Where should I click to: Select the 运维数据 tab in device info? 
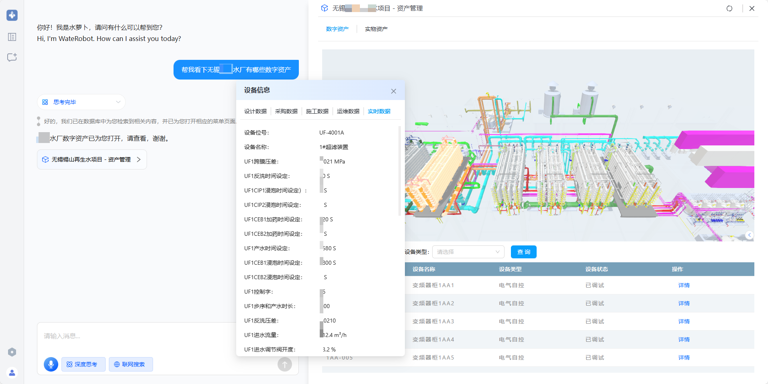[x=348, y=111]
